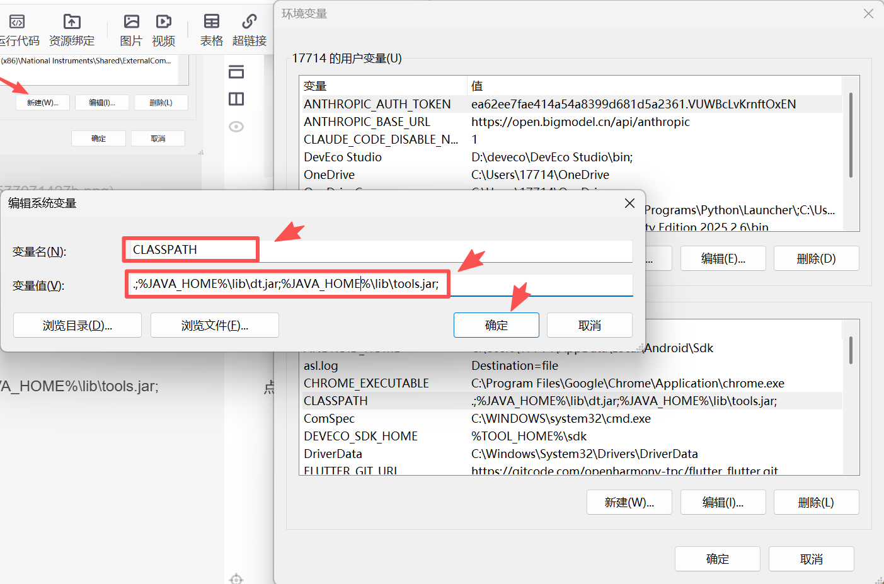Switch to the two-column split view icon

[x=236, y=99]
